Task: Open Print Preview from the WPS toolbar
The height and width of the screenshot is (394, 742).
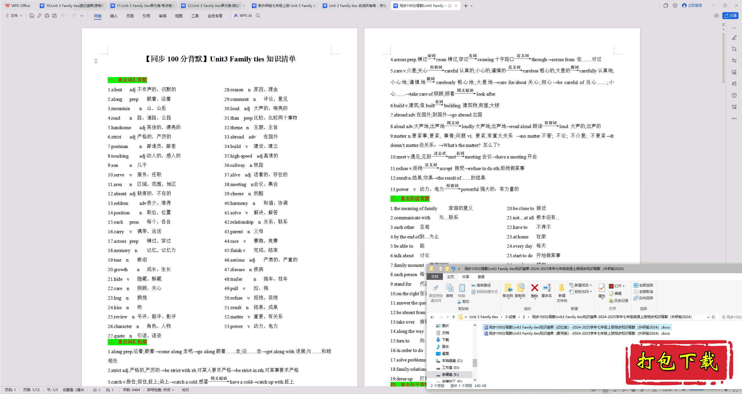Action: coord(54,16)
